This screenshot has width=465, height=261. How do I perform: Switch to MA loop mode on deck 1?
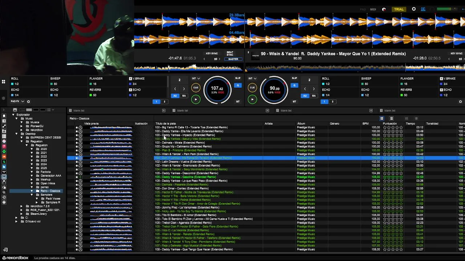(184, 96)
